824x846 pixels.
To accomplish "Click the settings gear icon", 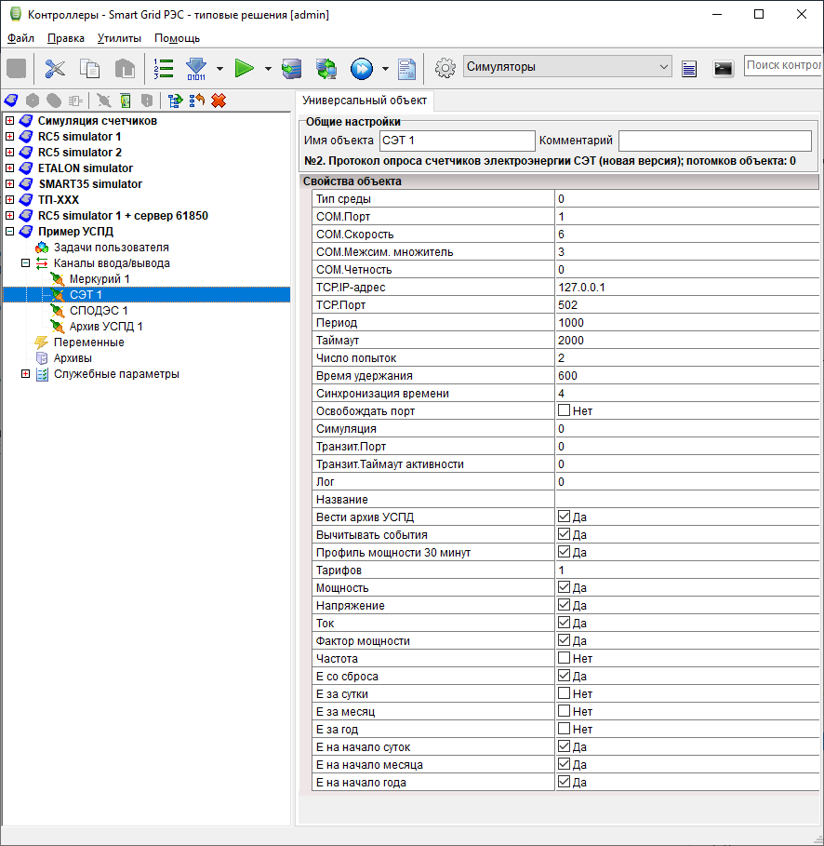I will tap(445, 68).
